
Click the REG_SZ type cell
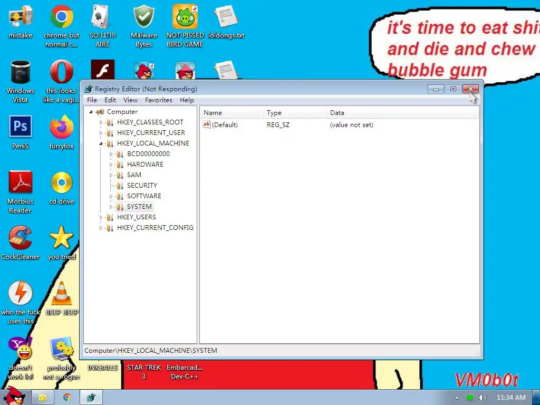[278, 124]
